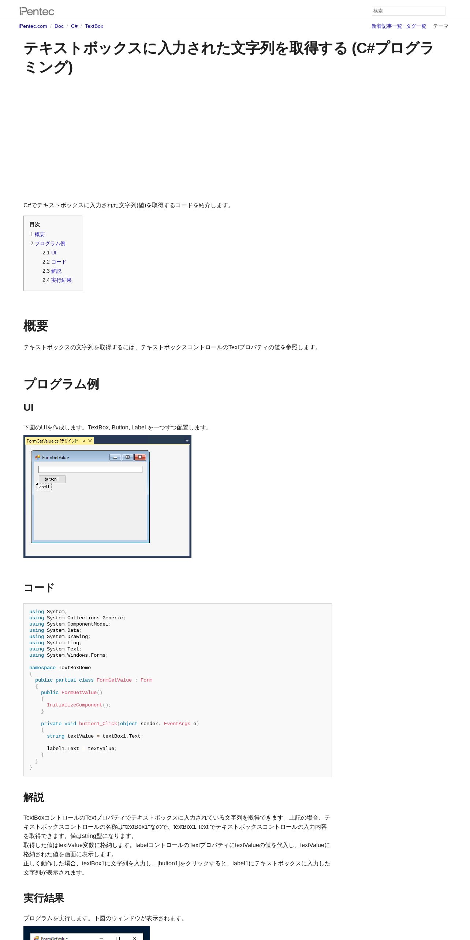Image resolution: width=470 pixels, height=940 pixels.
Task: Click the 実行結果 section heading
Action: point(44,898)
